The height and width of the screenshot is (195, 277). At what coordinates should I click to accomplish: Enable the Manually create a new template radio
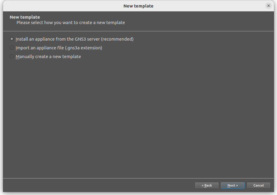[12, 56]
